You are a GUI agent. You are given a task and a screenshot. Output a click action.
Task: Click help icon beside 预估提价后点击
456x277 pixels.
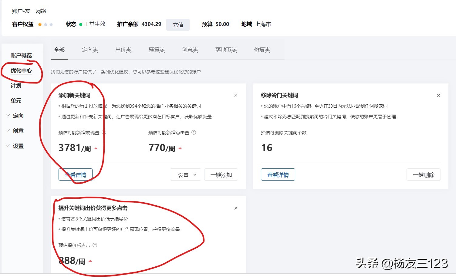95,245
